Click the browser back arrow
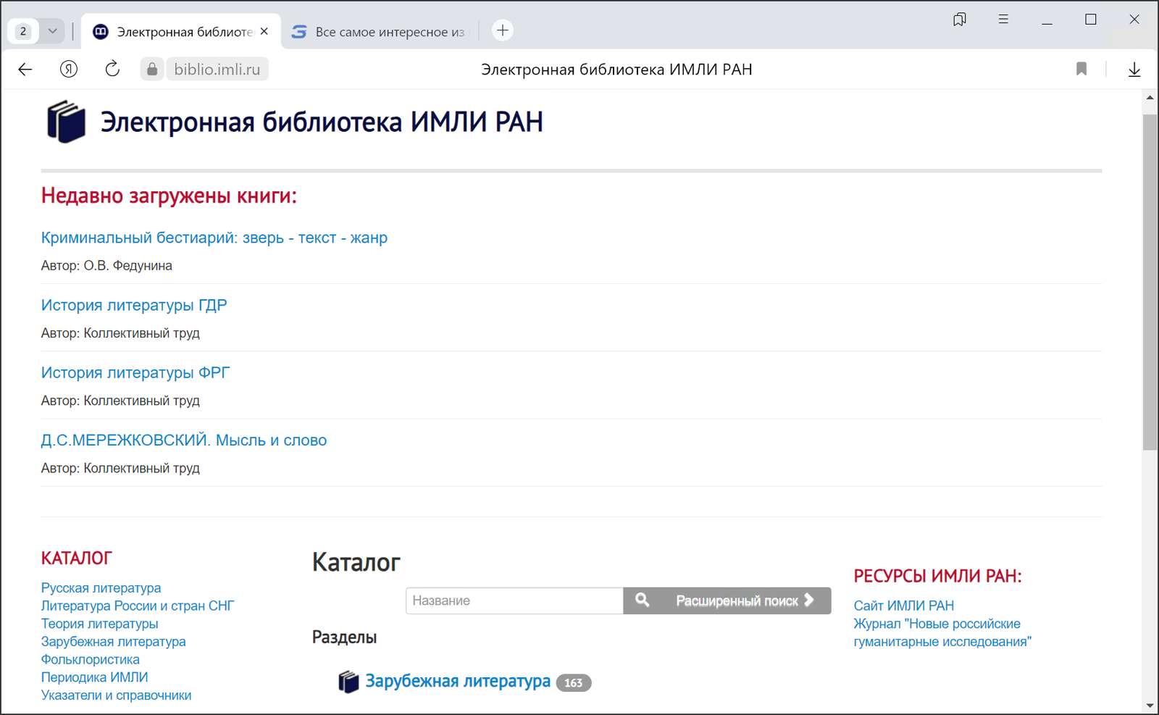 click(25, 70)
